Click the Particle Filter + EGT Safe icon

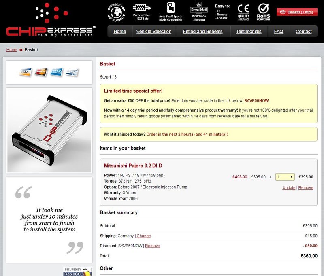(x=141, y=12)
